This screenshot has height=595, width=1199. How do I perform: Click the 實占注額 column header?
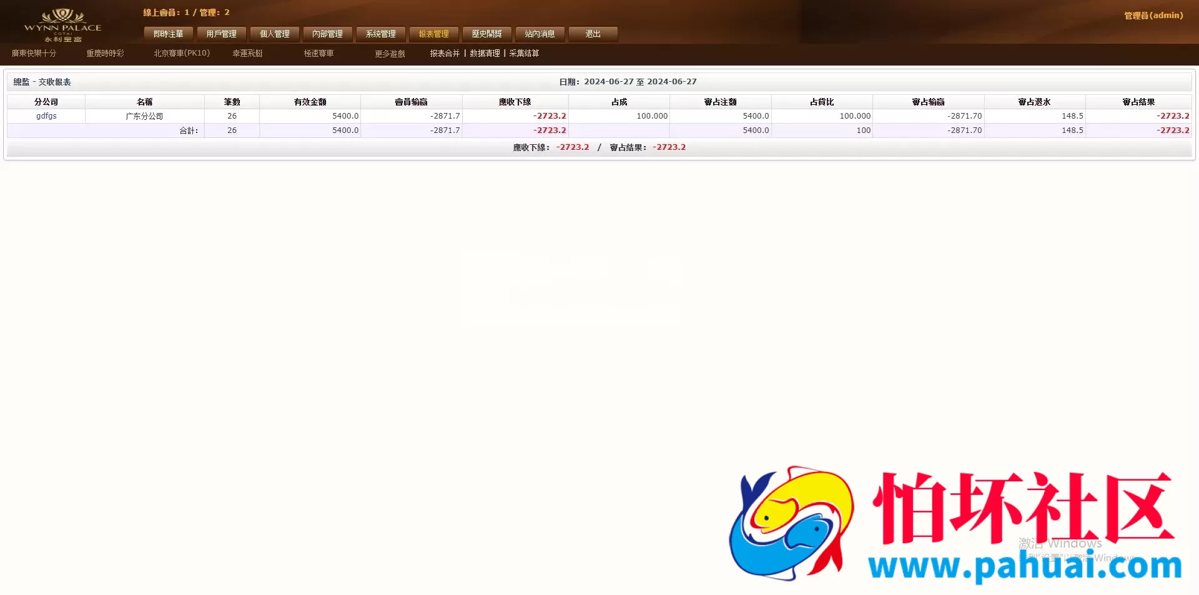click(720, 102)
